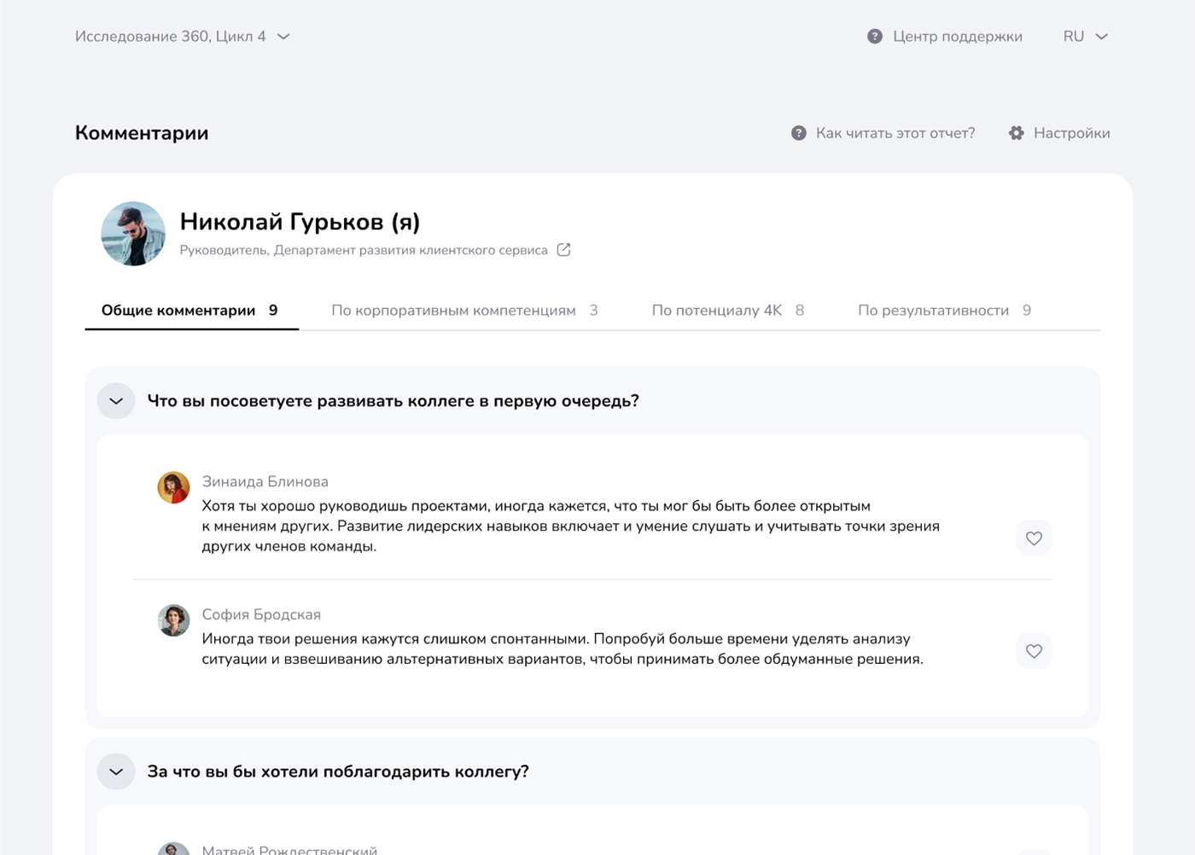Click Зинаида Блинова's avatar photo
The image size is (1195, 855).
click(x=173, y=488)
